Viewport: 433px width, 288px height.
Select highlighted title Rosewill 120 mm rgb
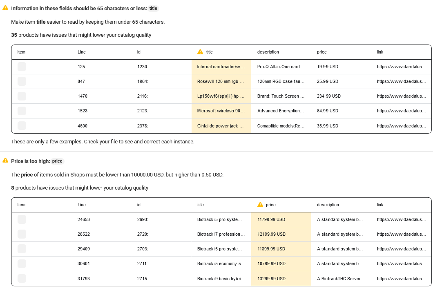(221, 81)
